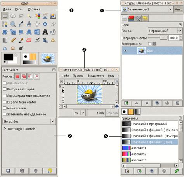Screen dimensions: 184x177
Task: Check Make square option
Action: click(5, 108)
